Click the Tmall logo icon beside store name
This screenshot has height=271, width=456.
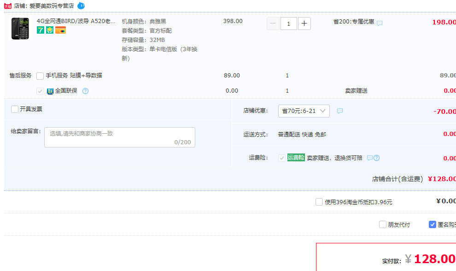click(x=8, y=6)
